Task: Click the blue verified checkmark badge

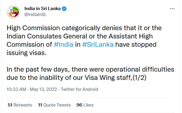Action: 64,9
